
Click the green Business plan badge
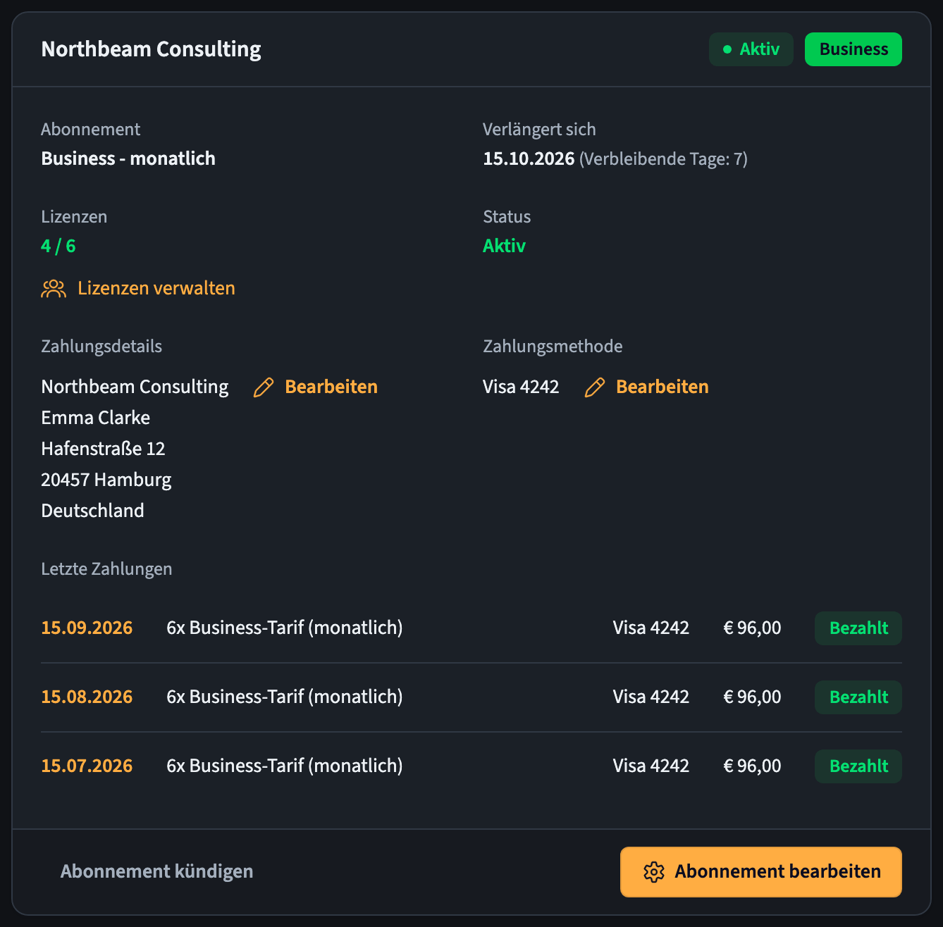pyautogui.click(x=853, y=49)
